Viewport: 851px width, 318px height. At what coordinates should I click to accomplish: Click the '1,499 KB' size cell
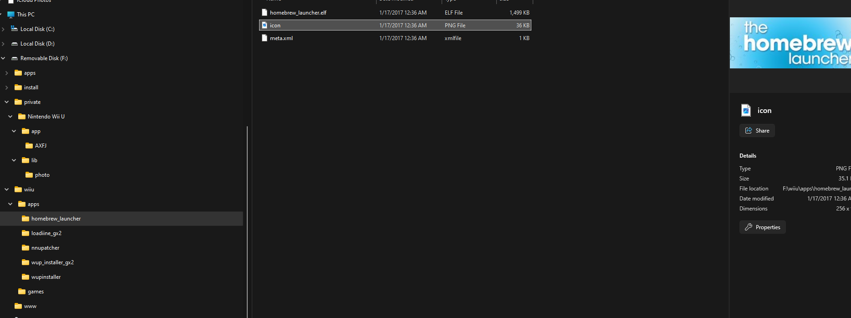520,13
